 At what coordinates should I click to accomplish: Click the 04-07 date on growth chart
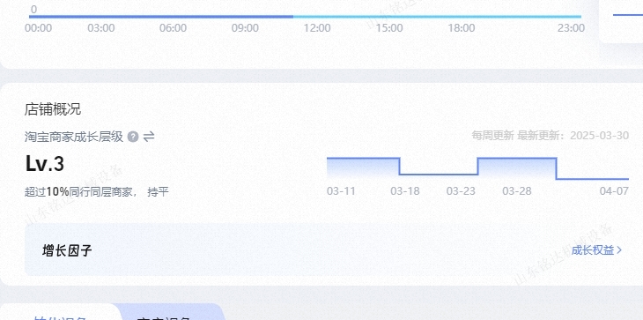pyautogui.click(x=614, y=190)
